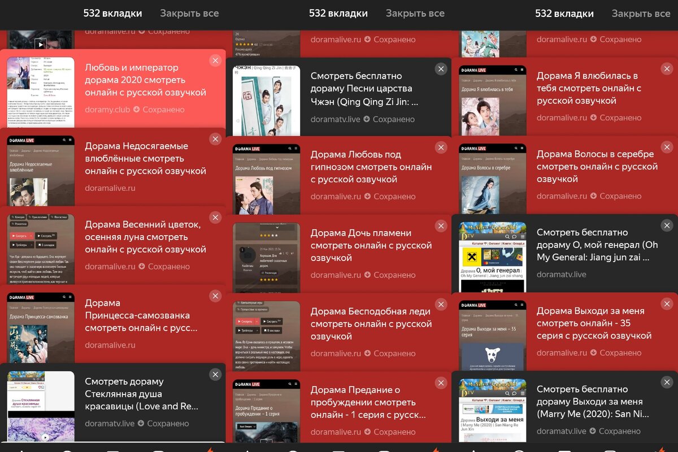Close the Песни царства Чжэн tab
Image resolution: width=678 pixels, height=452 pixels.
pyautogui.click(x=441, y=69)
